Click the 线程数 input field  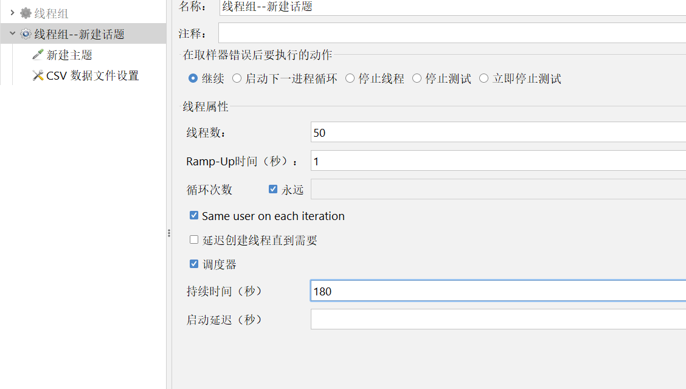[497, 132]
